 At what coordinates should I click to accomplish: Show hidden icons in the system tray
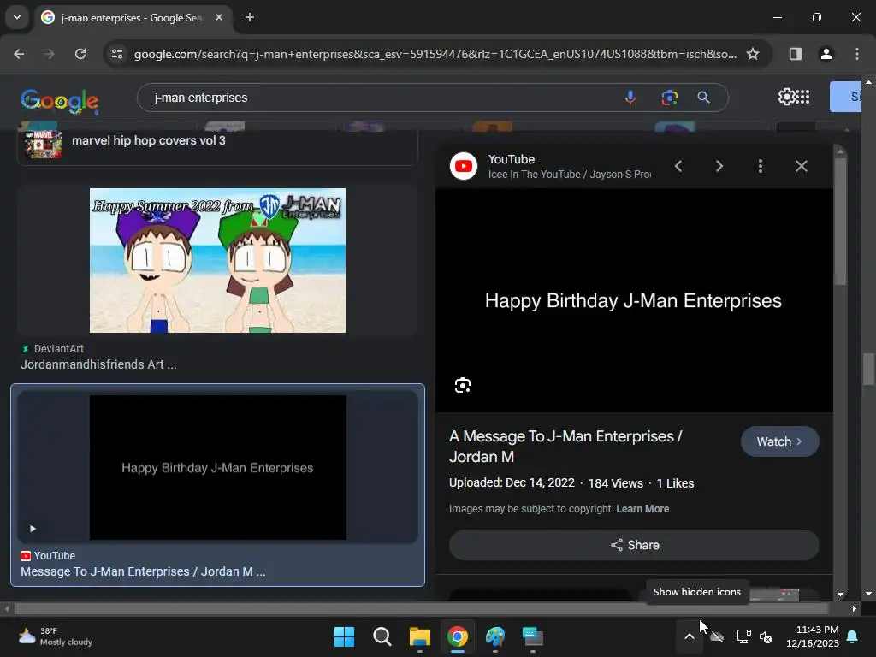pyautogui.click(x=690, y=636)
